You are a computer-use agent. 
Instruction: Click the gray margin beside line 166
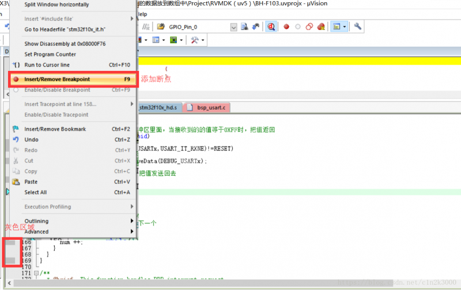pyautogui.click(x=10, y=242)
